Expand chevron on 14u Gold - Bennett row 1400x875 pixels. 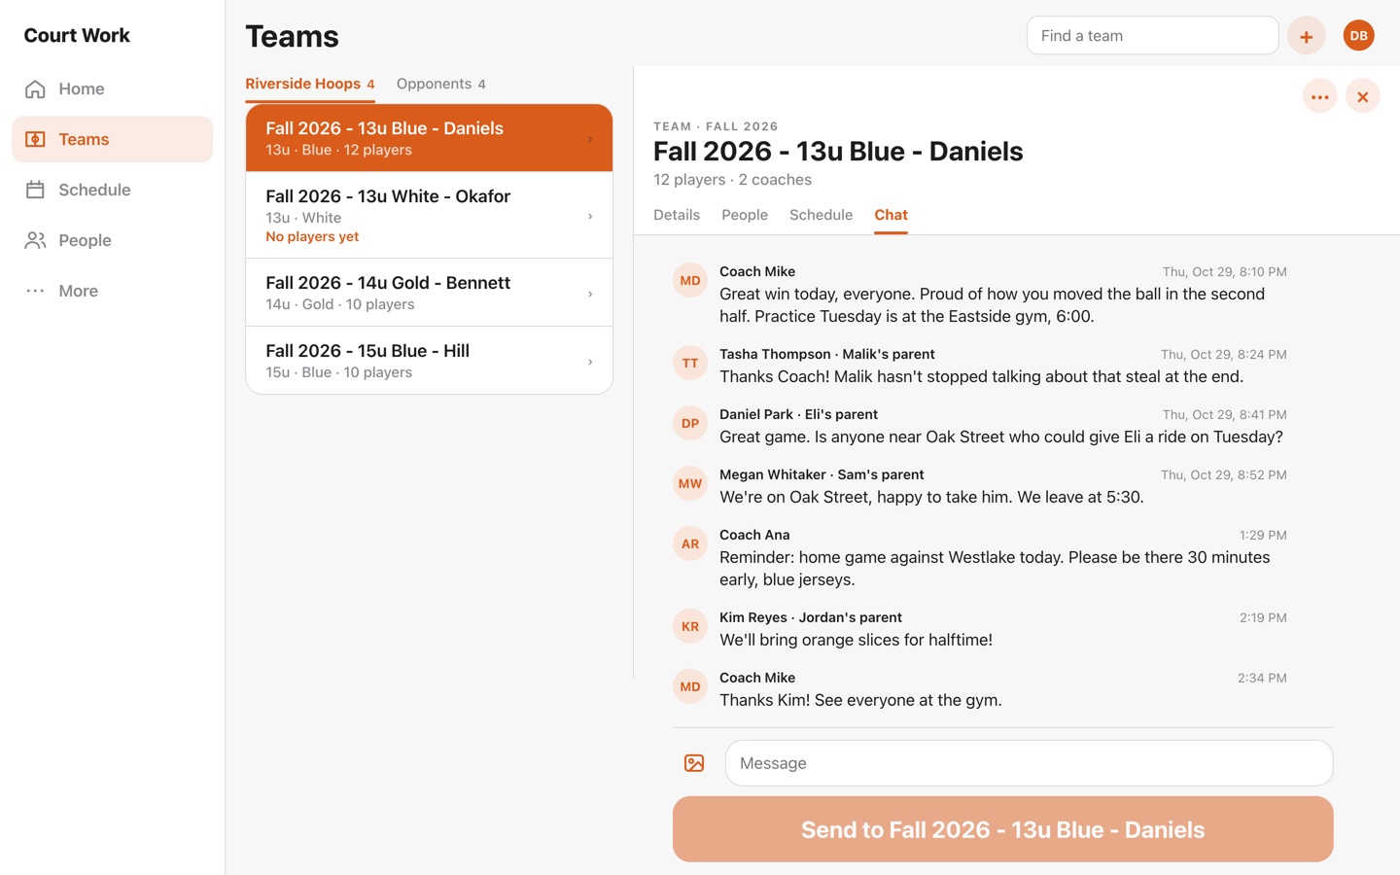coord(590,294)
